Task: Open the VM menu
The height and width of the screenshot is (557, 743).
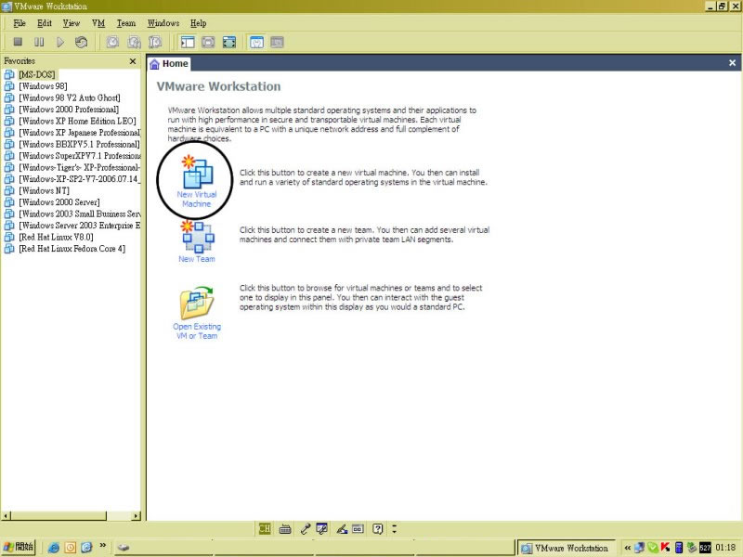Action: pyautogui.click(x=98, y=23)
